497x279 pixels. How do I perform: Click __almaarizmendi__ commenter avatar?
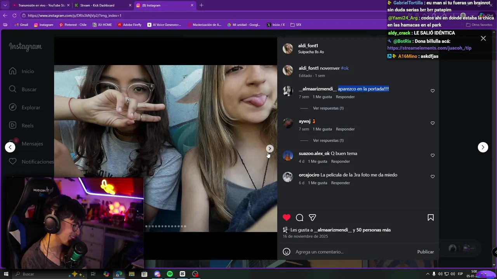click(288, 91)
